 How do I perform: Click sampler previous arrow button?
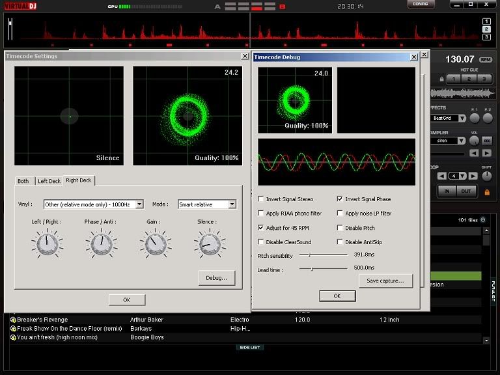click(x=474, y=154)
